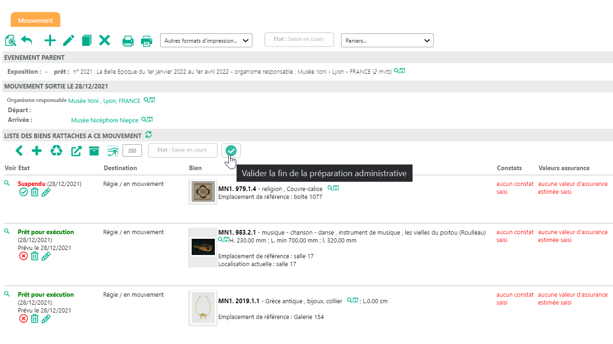Cancel MN1. 2019.1.1 with red X icon
Viewport: 613px width, 344px height.
click(24, 319)
